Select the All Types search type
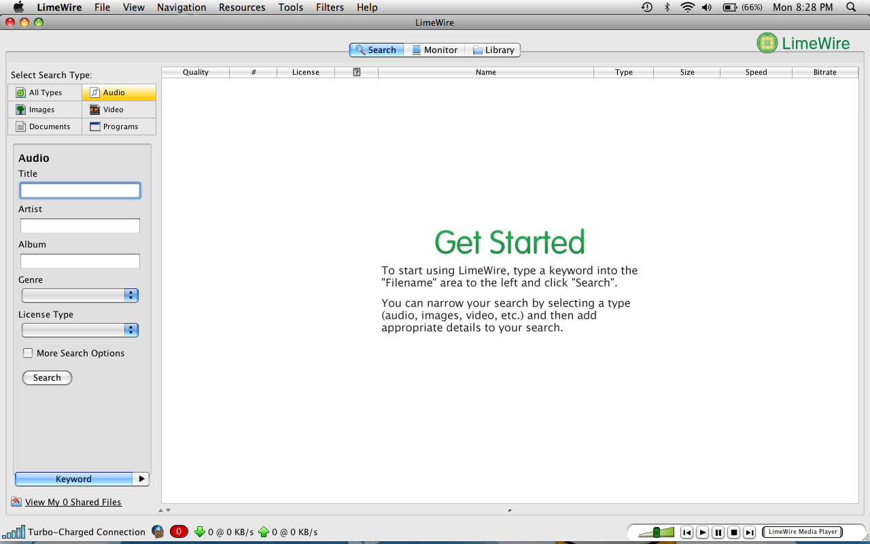The image size is (870, 544). (45, 92)
